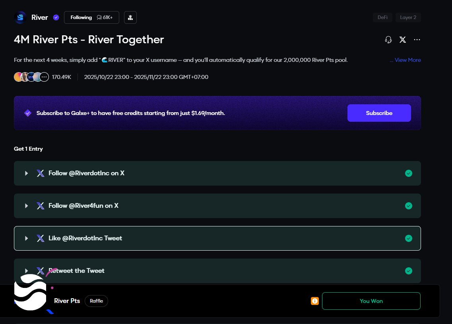The image size is (452, 324).
Task: Click the River project name
Action: tap(39, 17)
